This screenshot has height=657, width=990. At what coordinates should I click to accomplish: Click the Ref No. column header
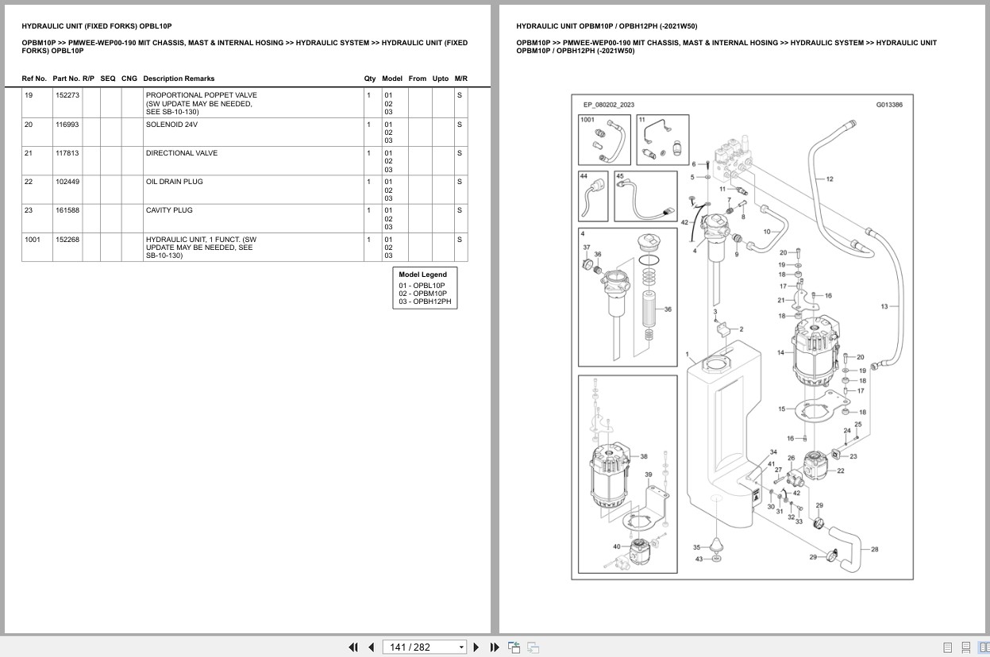pos(34,79)
